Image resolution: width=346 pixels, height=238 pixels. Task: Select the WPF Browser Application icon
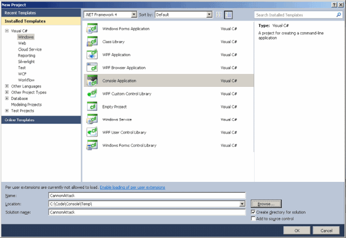click(x=92, y=67)
